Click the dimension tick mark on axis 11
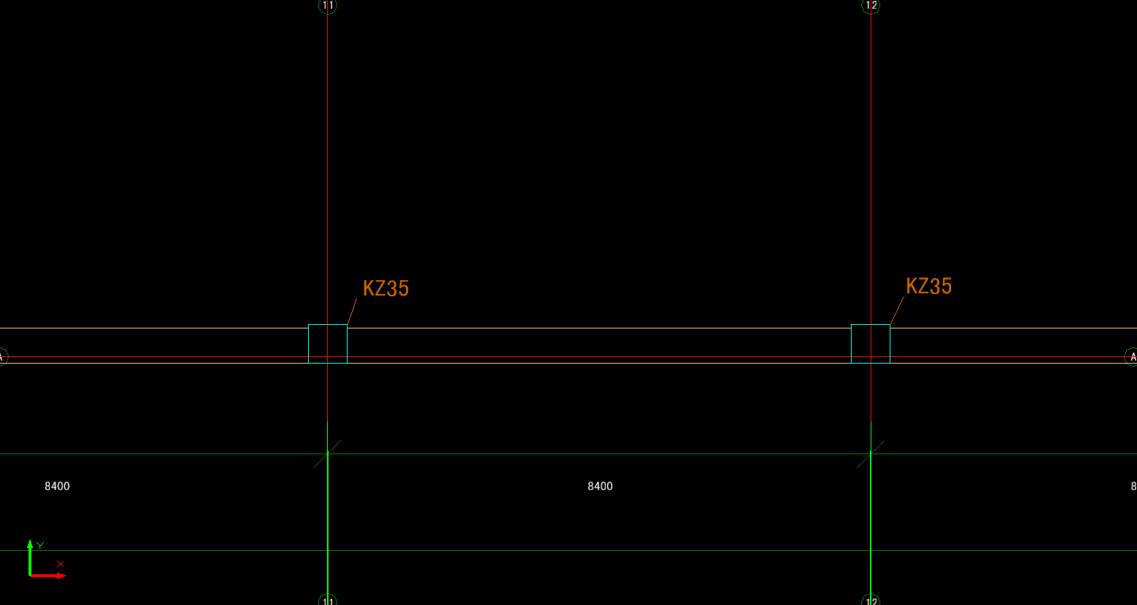The height and width of the screenshot is (605, 1137). [x=328, y=454]
